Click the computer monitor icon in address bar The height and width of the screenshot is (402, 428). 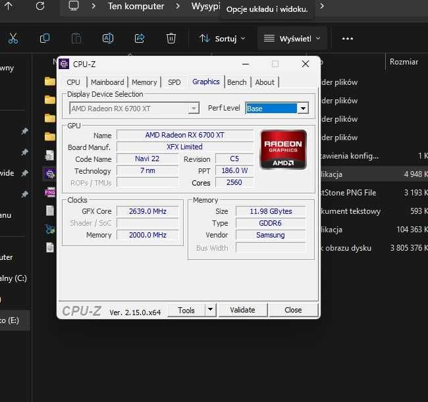point(74,5)
